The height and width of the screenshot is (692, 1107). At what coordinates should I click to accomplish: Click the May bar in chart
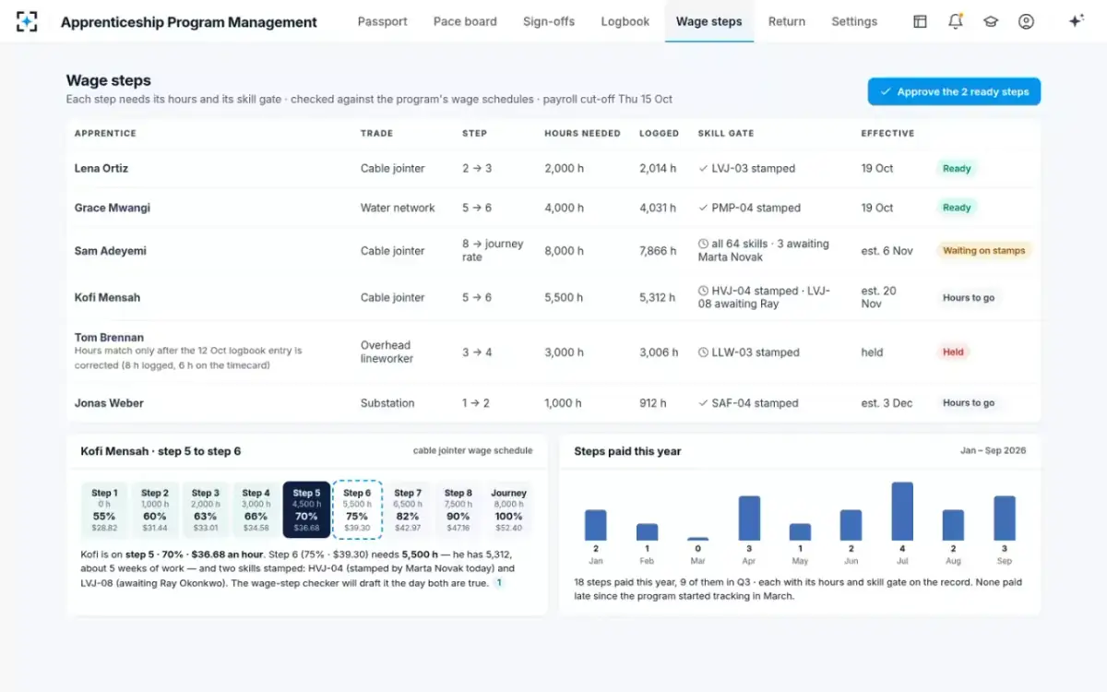[801, 532]
